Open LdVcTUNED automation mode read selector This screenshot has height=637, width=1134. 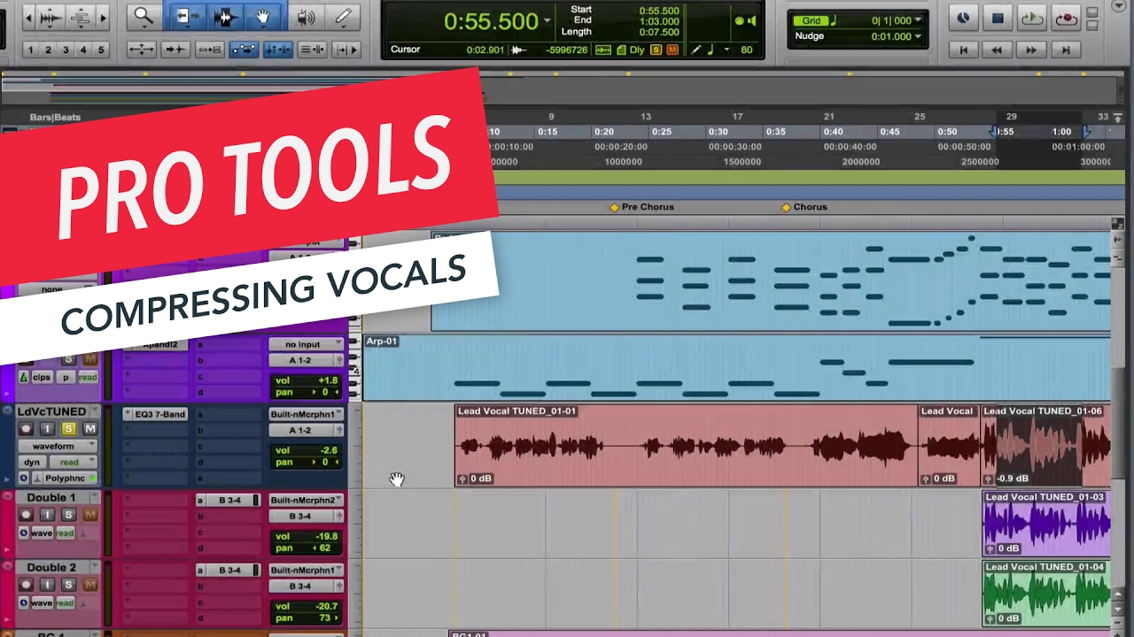[74, 462]
